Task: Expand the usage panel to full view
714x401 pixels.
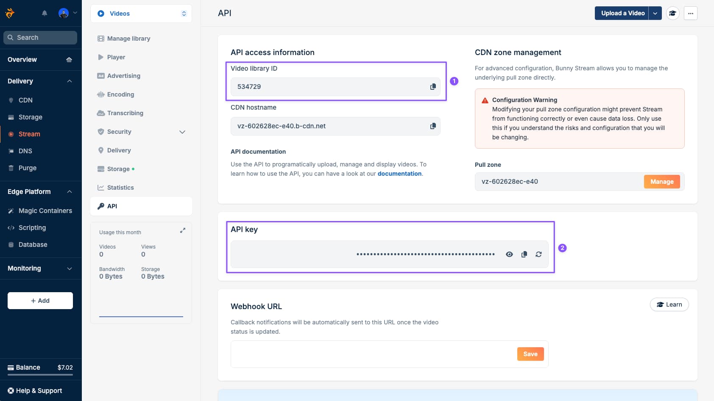Action: [x=183, y=230]
